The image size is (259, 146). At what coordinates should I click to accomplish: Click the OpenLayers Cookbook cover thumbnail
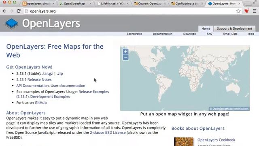(x=184, y=142)
